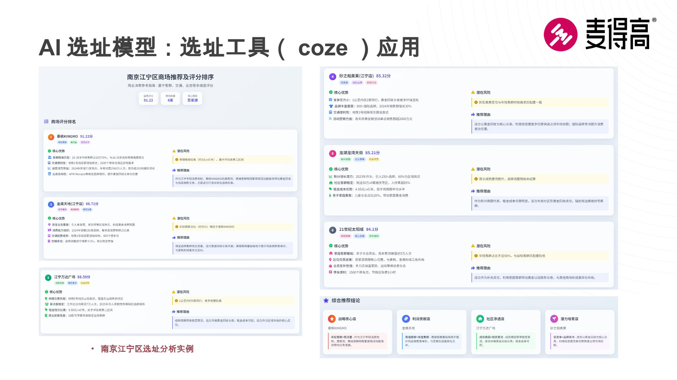Viewport: 677px width, 380px height.
Task: Select the 社区渗透店 home icon
Action: pos(480,319)
